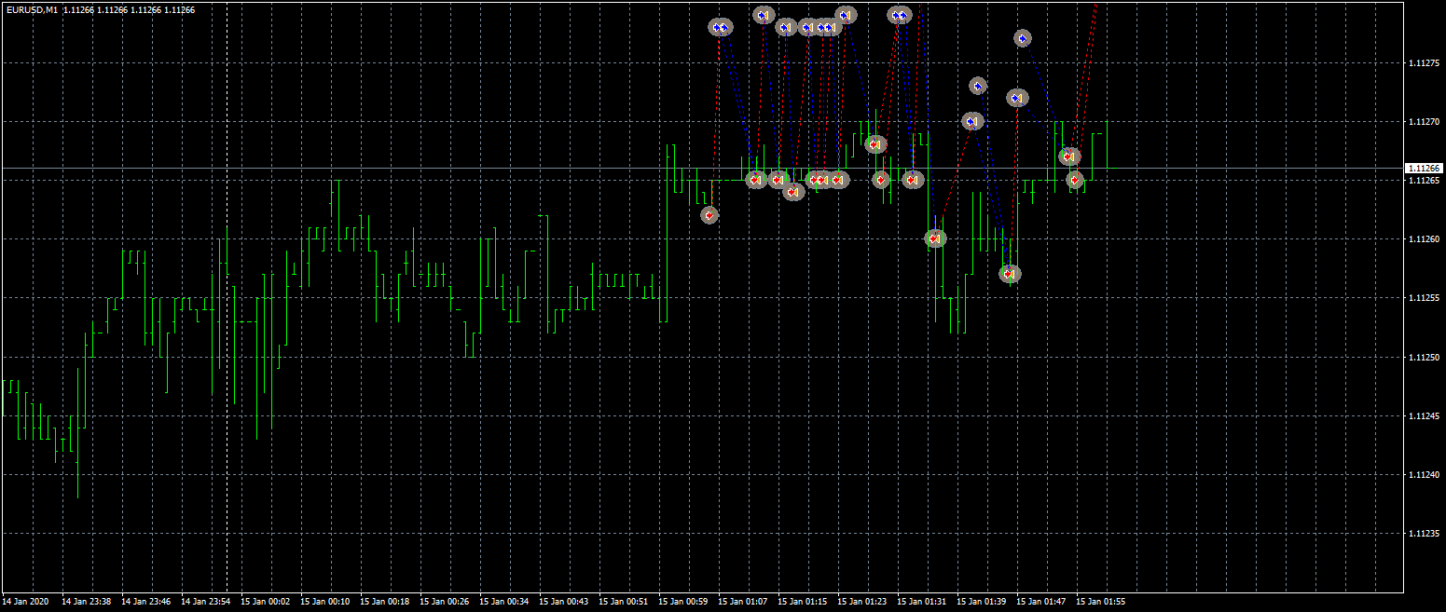
Task: Click the '15 Jan 00:18' time label
Action: [x=385, y=602]
